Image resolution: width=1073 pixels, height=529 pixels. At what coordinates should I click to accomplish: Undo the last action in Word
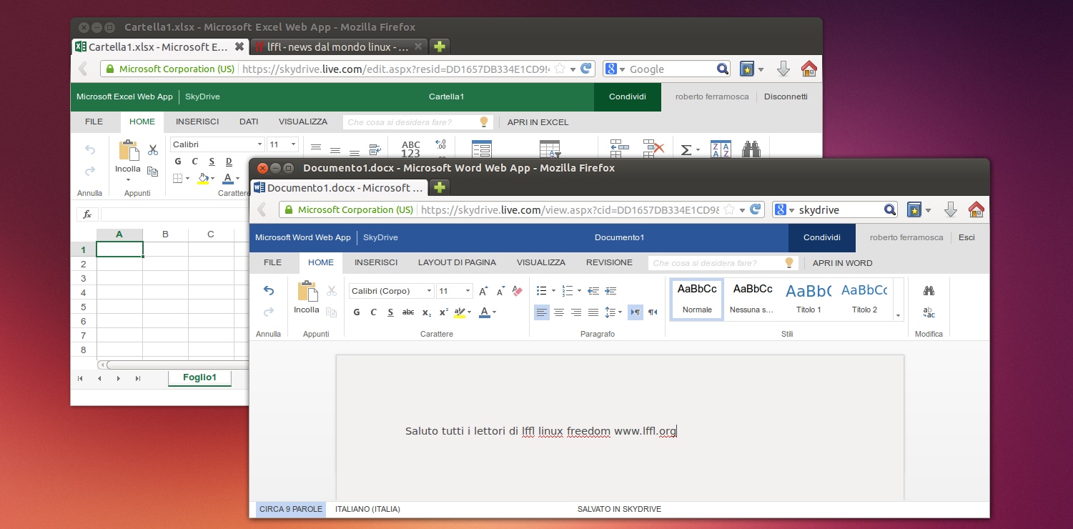pos(269,290)
